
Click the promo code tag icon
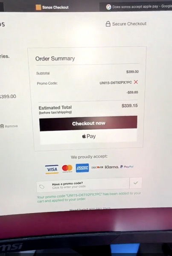pos(42,187)
